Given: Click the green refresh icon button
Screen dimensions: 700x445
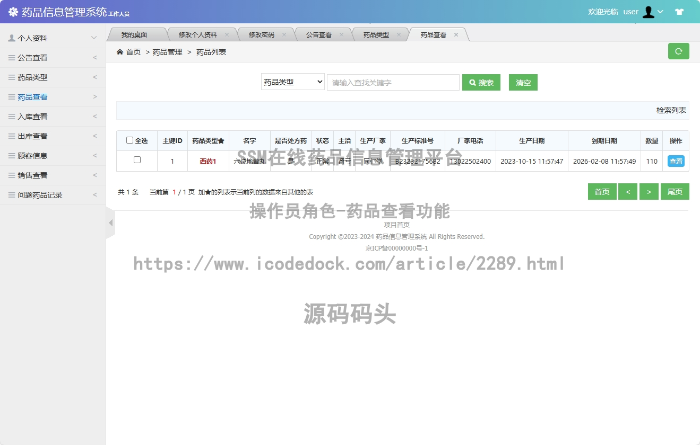Looking at the screenshot, I should click(x=678, y=51).
